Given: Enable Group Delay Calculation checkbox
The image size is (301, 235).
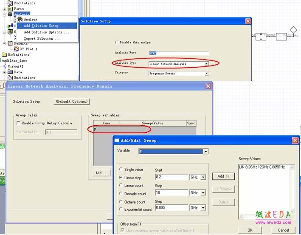Looking at the screenshot, I should (x=18, y=123).
